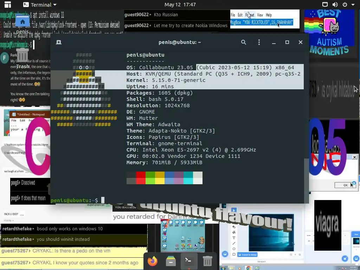Viewport: 360px width, 270px height.
Task: Close the terminal window
Action: tap(300, 42)
